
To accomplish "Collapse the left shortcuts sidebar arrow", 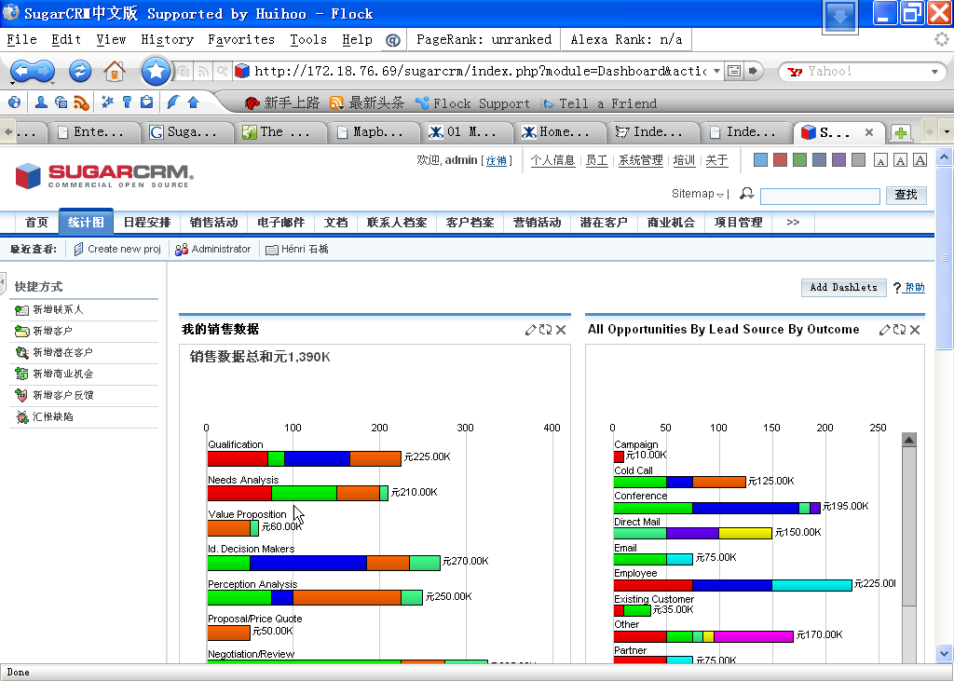I will click(x=4, y=282).
